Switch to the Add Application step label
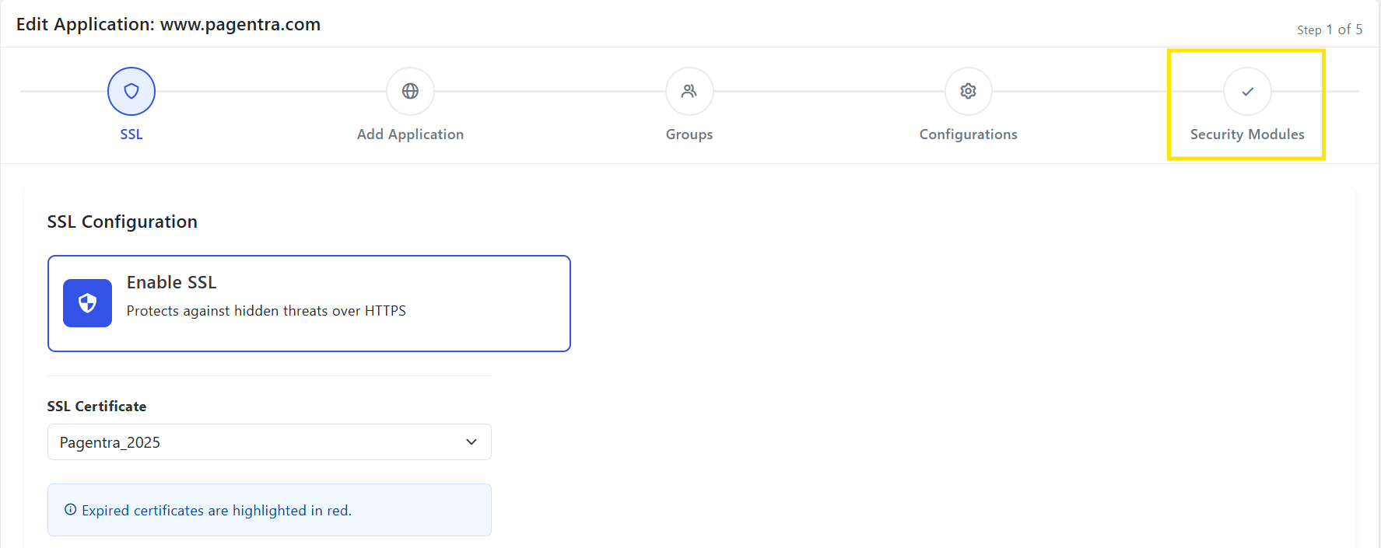The image size is (1381, 548). [x=410, y=134]
